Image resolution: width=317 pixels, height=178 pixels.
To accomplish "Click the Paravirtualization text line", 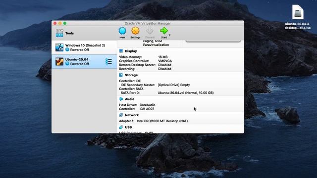I will 156,45.
